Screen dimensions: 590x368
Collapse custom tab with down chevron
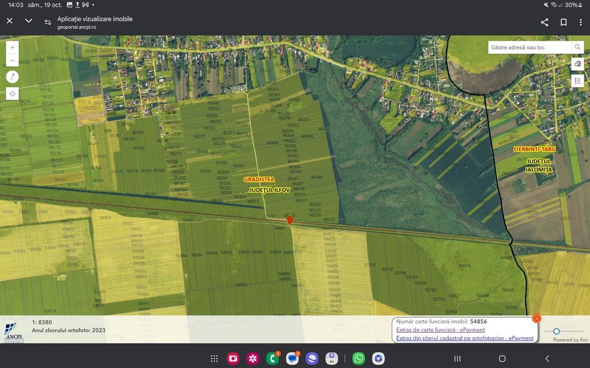pyautogui.click(x=28, y=21)
